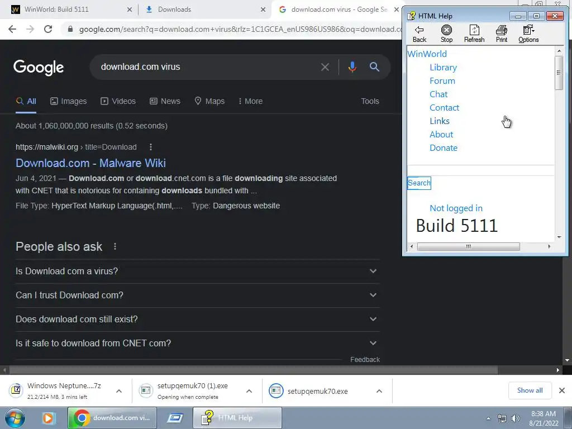Open the Google search Tools
The height and width of the screenshot is (429, 572).
pyautogui.click(x=370, y=102)
